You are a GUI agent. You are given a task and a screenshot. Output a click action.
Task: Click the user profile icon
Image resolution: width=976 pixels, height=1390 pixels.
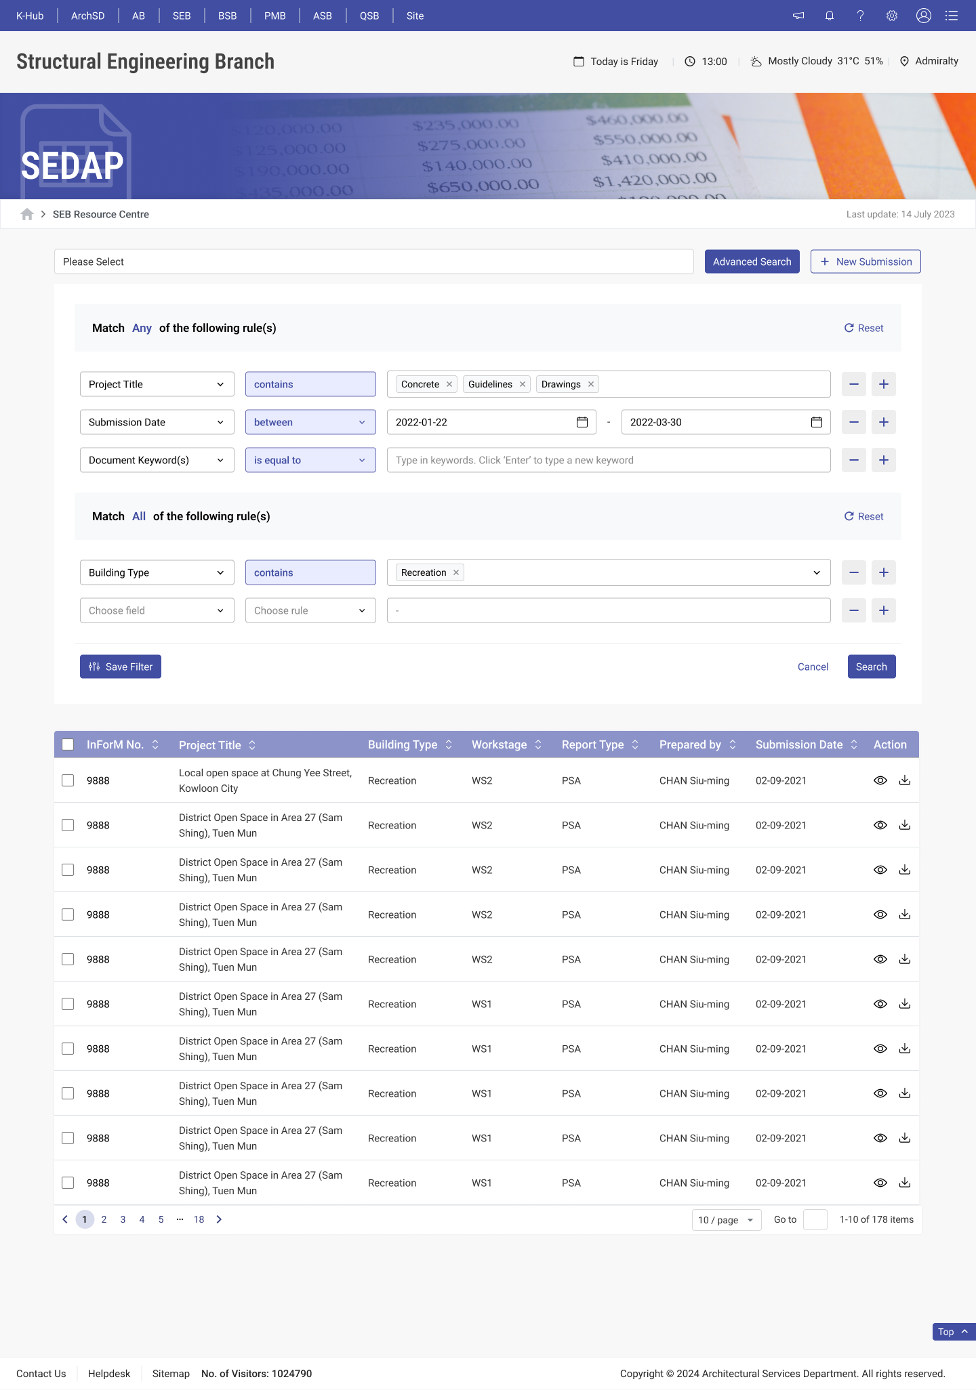[923, 16]
